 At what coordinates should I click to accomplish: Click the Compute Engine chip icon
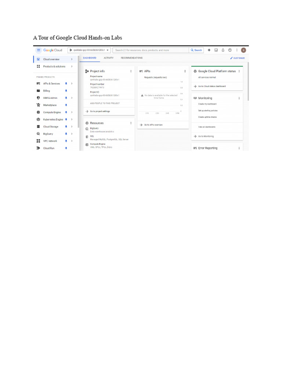click(38, 112)
